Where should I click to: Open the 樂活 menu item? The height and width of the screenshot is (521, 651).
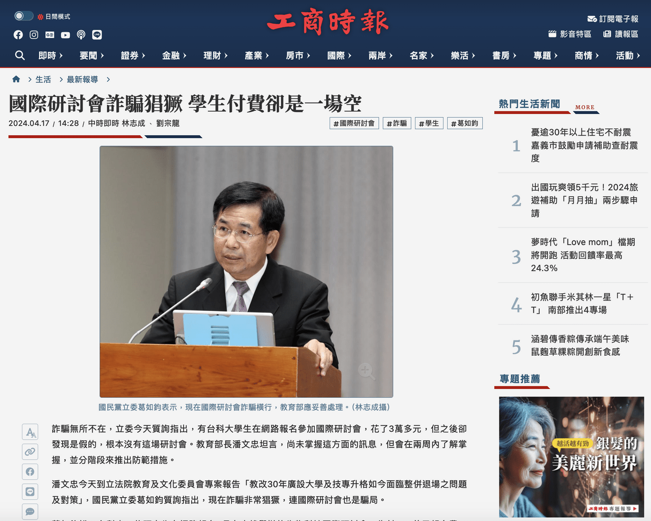pos(463,55)
